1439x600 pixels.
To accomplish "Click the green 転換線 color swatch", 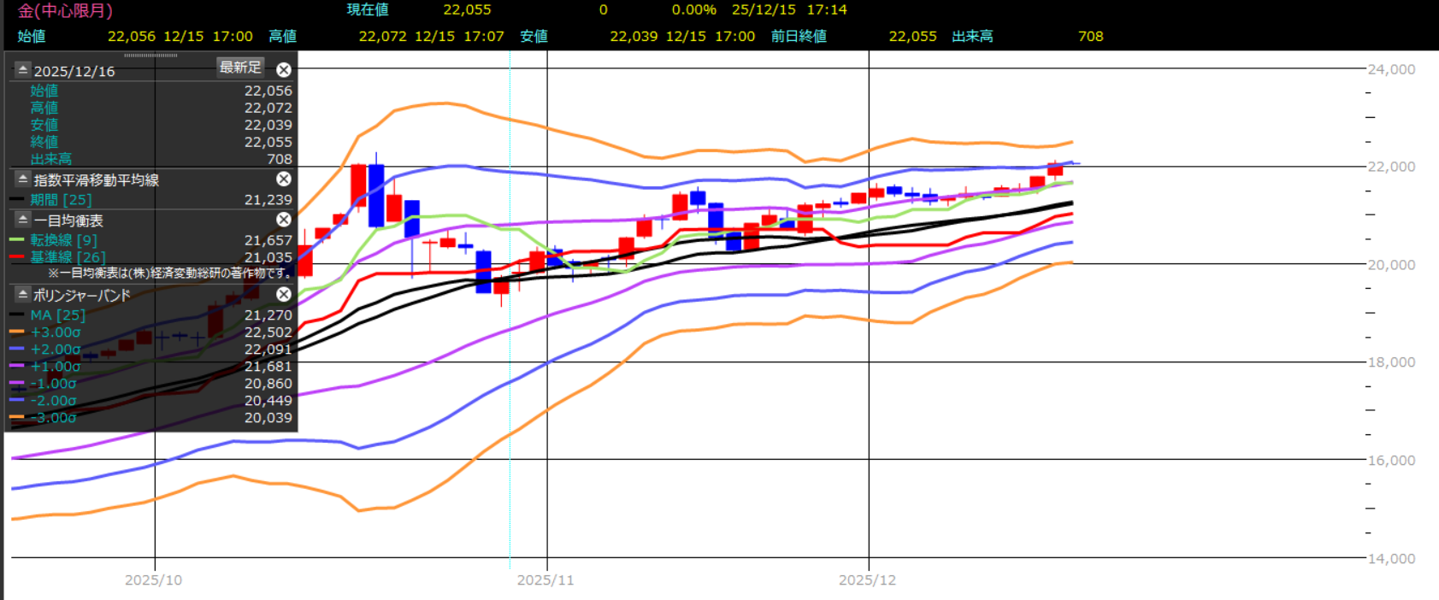I will pyautogui.click(x=17, y=240).
